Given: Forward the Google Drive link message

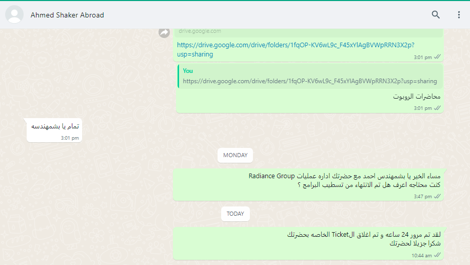Looking at the screenshot, I should [164, 32].
